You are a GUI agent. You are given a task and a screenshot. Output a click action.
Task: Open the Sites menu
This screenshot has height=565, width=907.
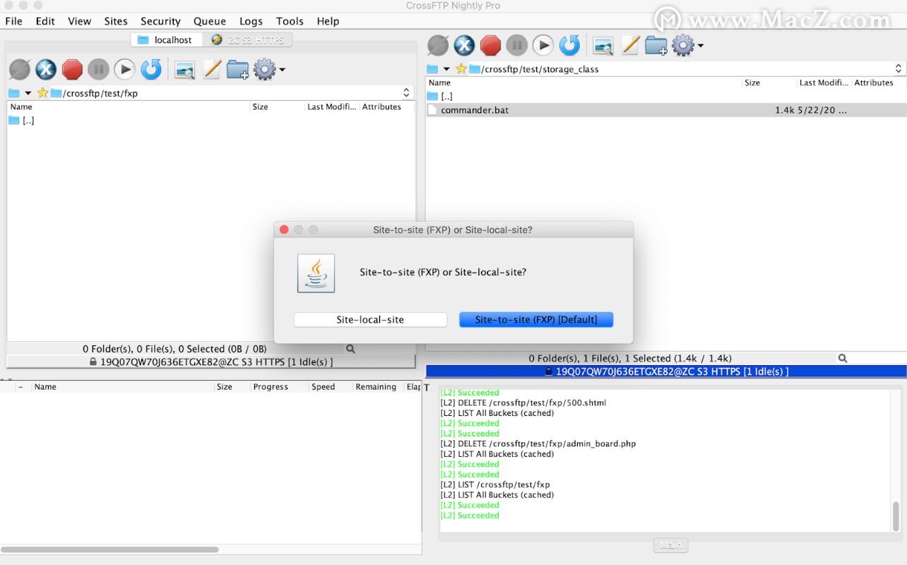click(x=116, y=21)
